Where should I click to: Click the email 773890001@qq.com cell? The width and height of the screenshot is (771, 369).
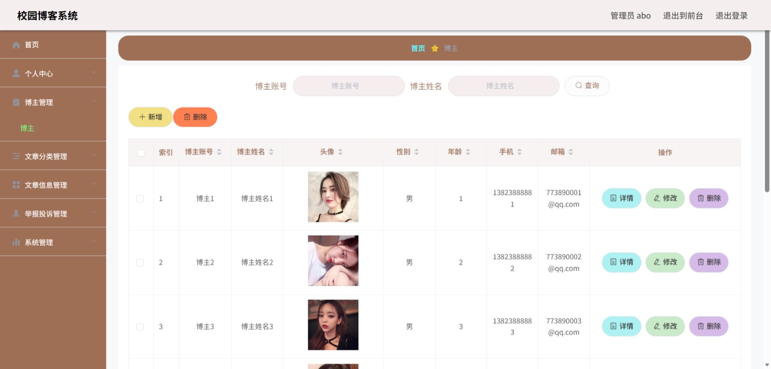pos(564,198)
